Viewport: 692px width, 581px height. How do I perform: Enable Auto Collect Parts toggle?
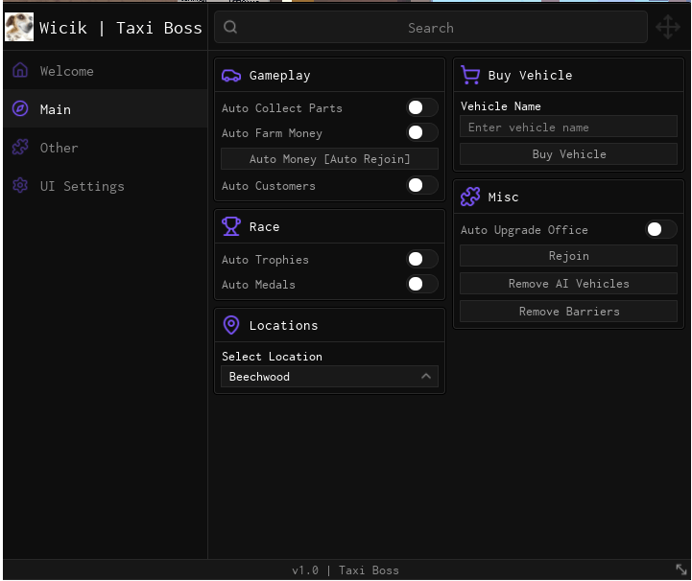click(x=422, y=107)
